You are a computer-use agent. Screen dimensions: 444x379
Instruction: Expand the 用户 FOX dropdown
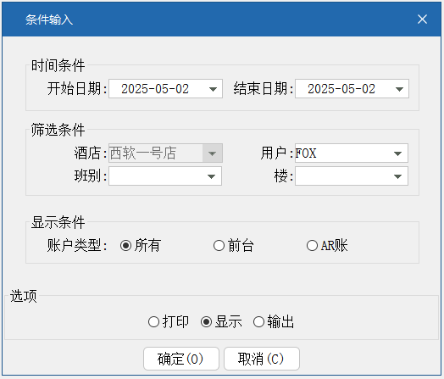[x=398, y=153]
